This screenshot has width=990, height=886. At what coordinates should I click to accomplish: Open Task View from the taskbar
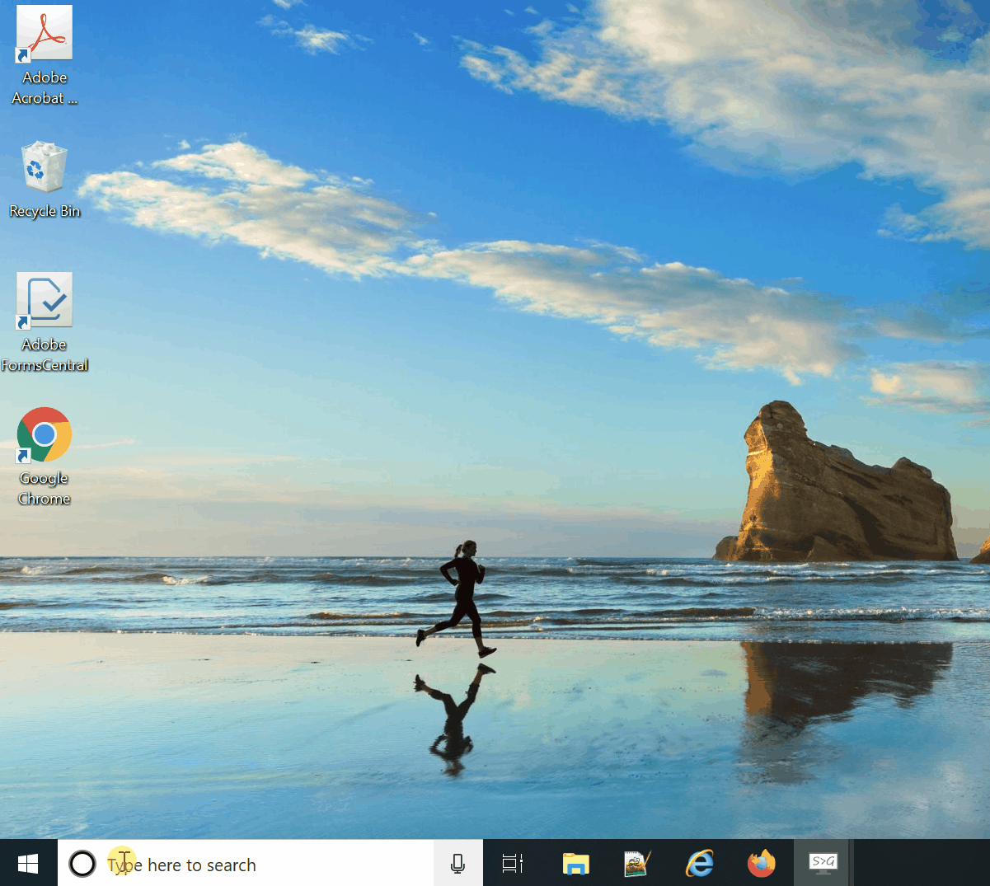(x=513, y=863)
